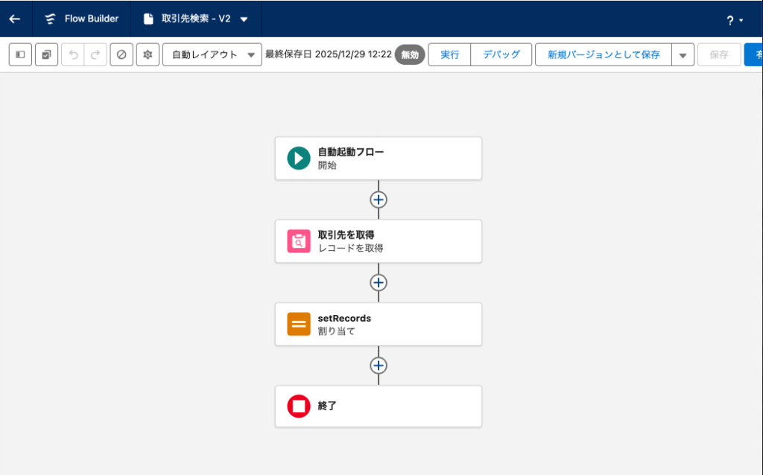Screen dimensions: 763x475
Task: Click the circle-slash icon in the toolbar
Action: point(121,55)
